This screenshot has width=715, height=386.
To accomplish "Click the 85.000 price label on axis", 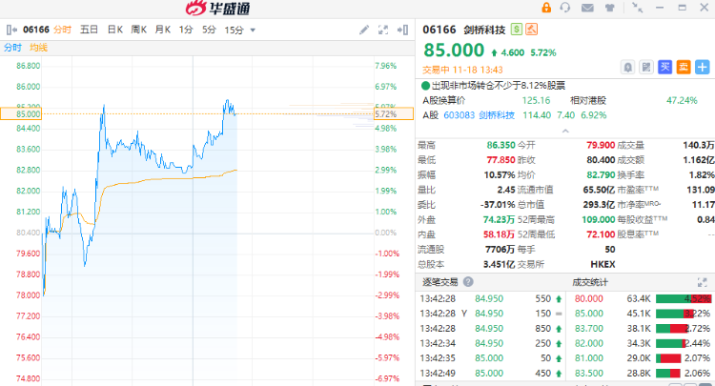I will (21, 114).
